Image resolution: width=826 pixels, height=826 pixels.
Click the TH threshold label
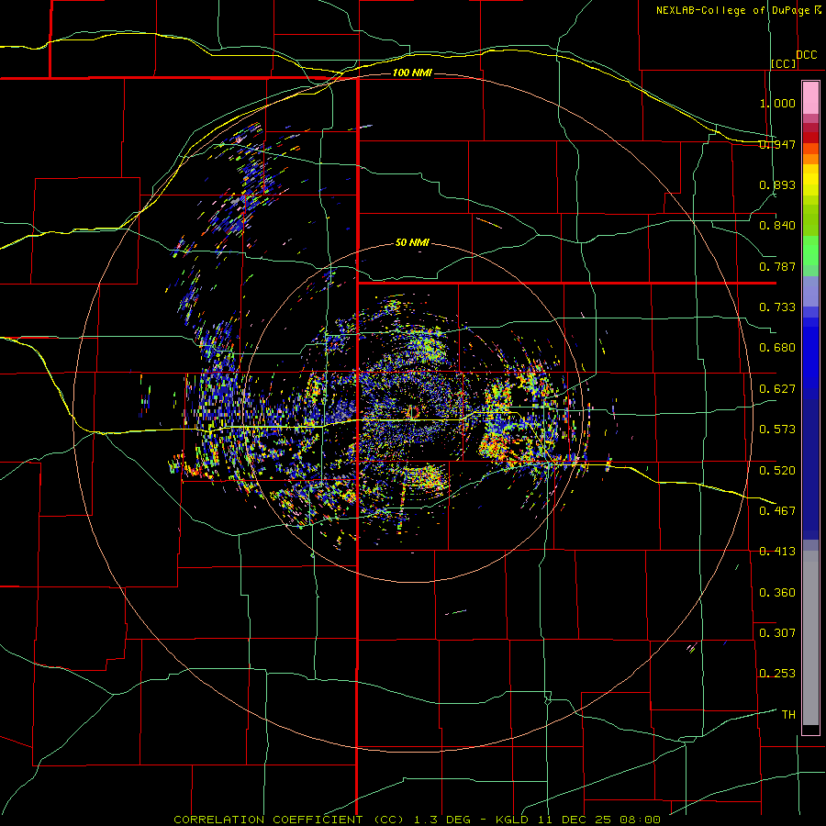click(x=788, y=715)
